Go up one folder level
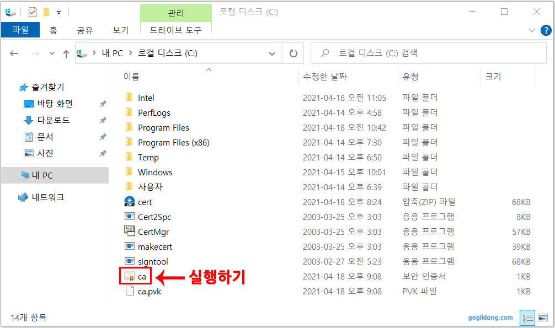This screenshot has width=555, height=328. [x=66, y=54]
